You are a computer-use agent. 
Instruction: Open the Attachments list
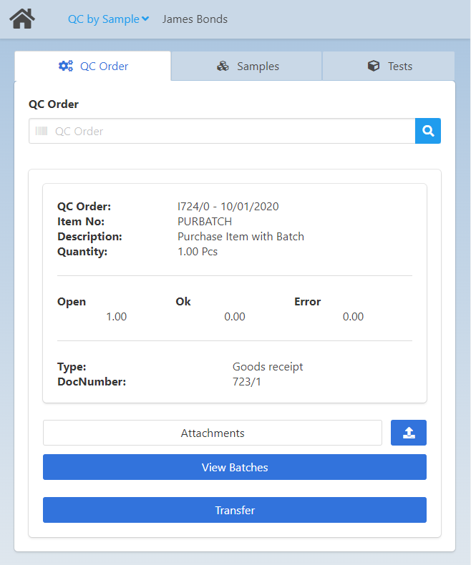(x=213, y=433)
